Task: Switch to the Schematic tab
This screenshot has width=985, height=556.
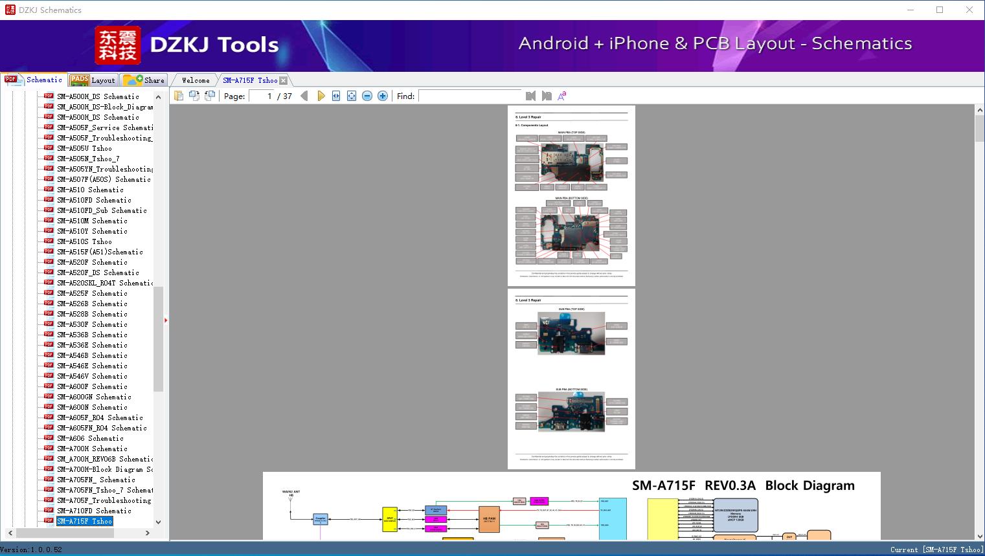Action: [34, 80]
